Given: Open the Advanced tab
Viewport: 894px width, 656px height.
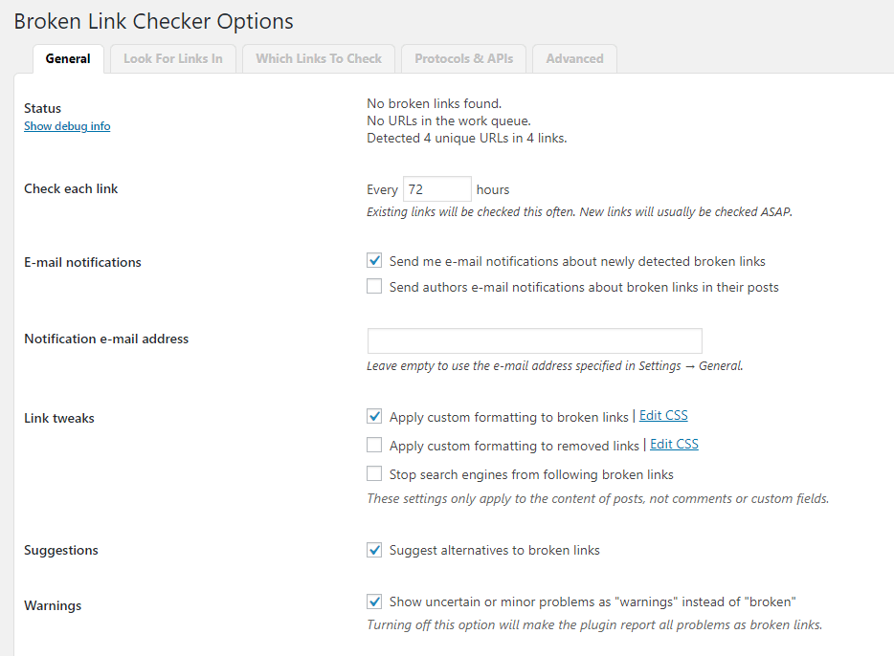Looking at the screenshot, I should click(x=574, y=58).
